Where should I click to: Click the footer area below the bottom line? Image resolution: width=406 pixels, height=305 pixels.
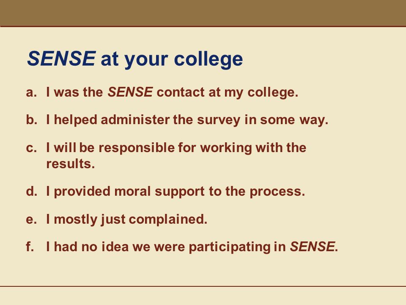pos(203,296)
